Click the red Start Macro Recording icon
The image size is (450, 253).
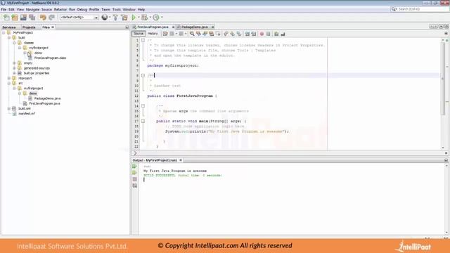click(262, 34)
